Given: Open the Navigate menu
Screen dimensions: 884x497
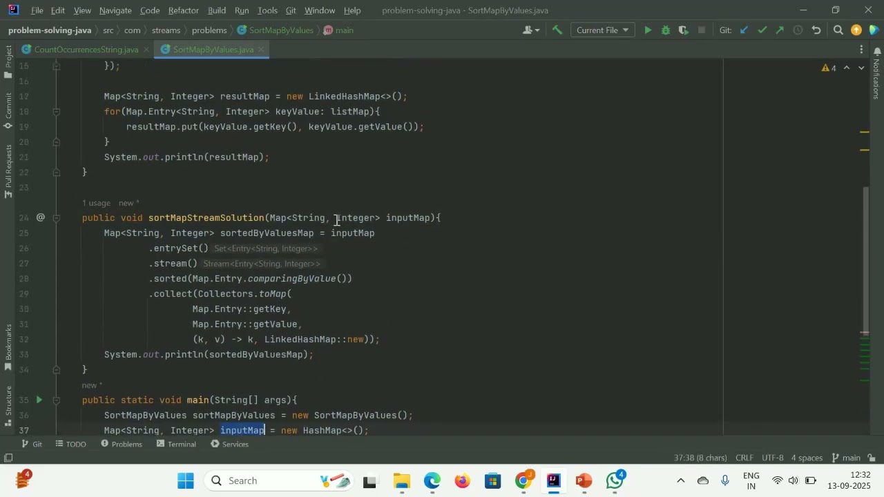Looking at the screenshot, I should 115,10.
